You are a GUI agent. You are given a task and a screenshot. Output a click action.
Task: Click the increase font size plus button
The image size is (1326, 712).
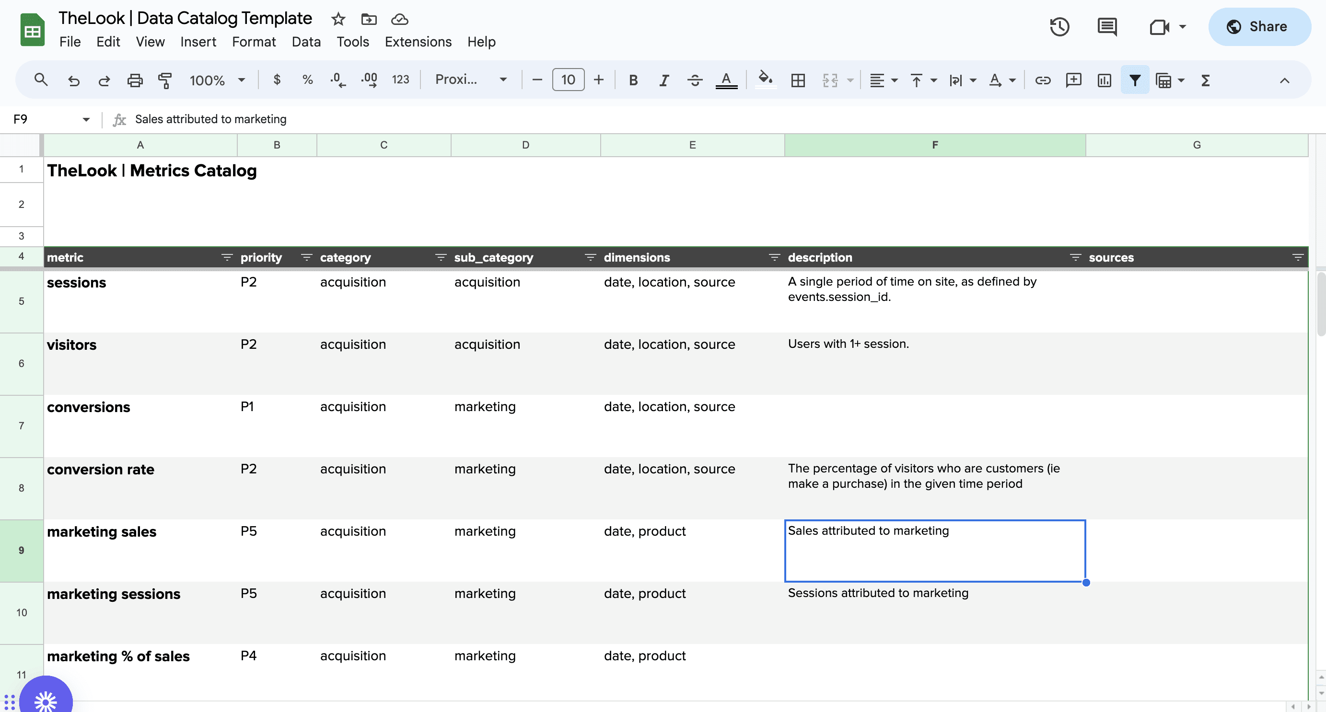click(x=598, y=80)
